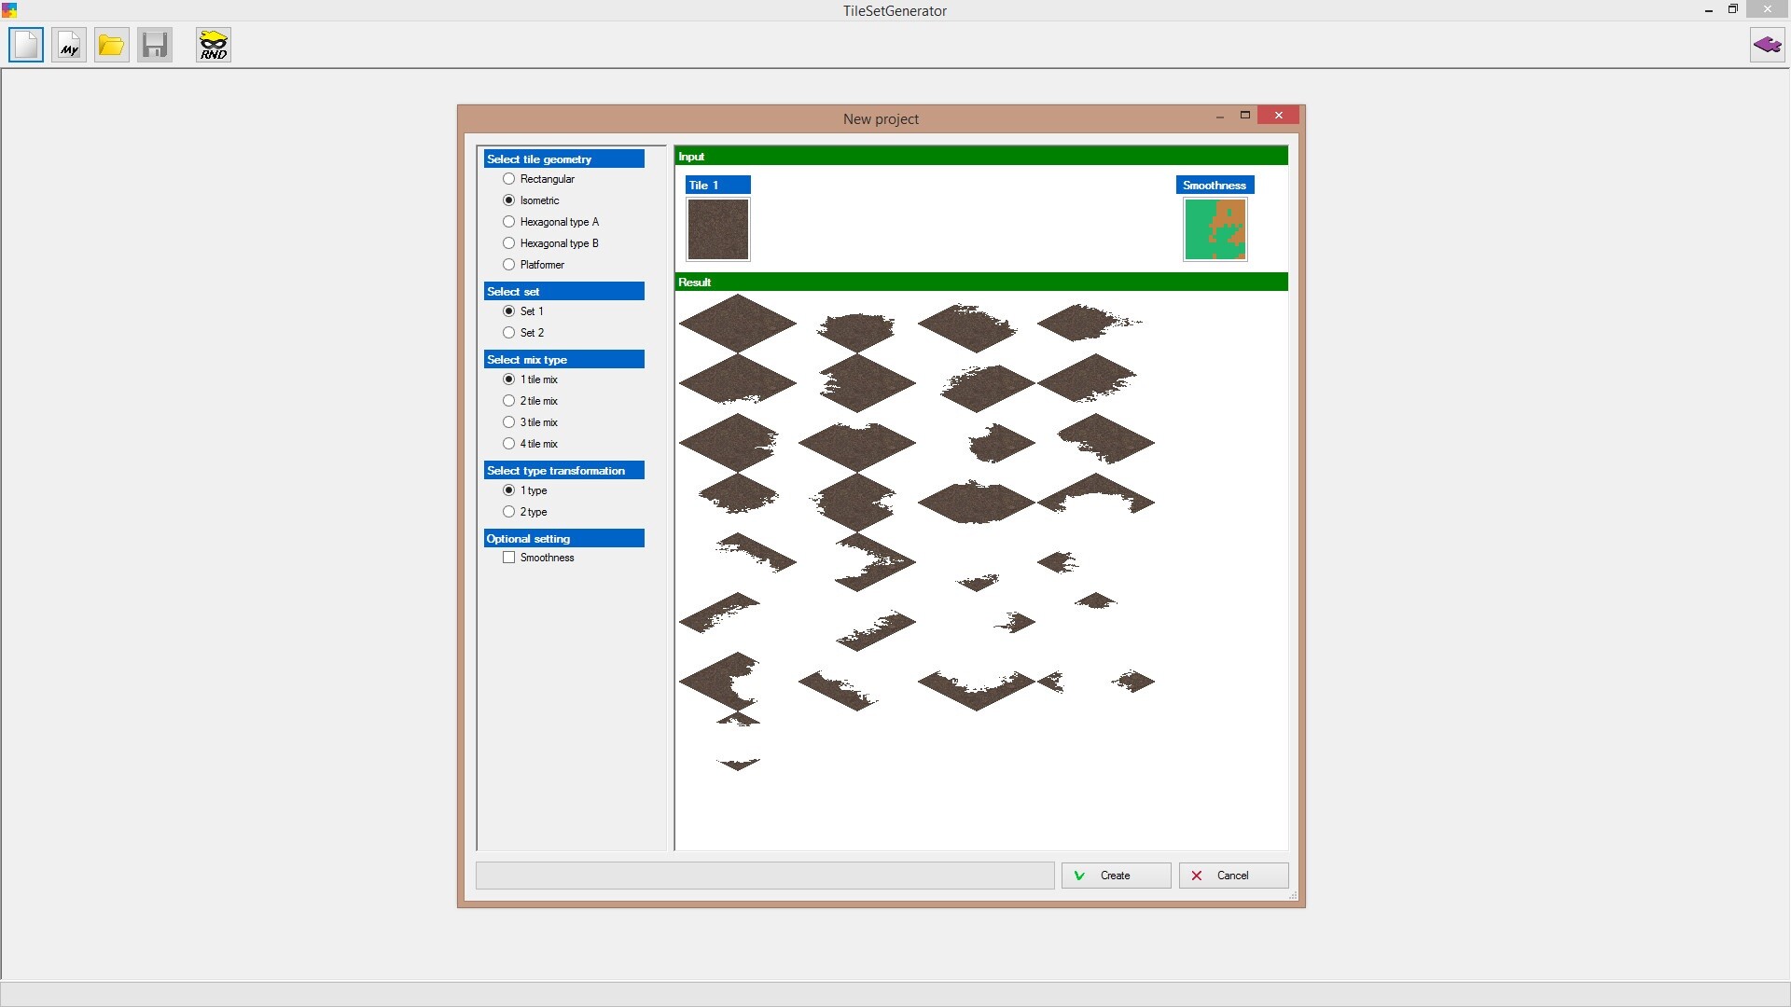Click the Tile 1 input thumbnail
The height and width of the screenshot is (1007, 1791).
718,229
